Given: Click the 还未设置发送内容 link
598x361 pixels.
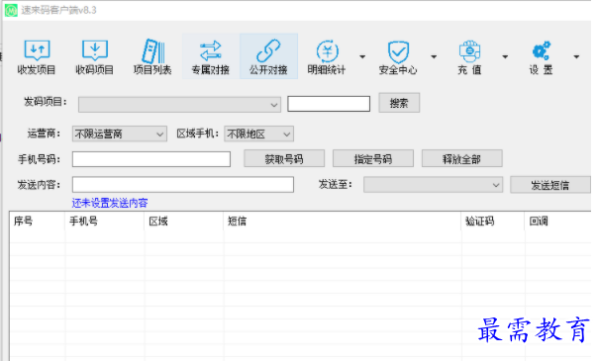Looking at the screenshot, I should pyautogui.click(x=110, y=203).
